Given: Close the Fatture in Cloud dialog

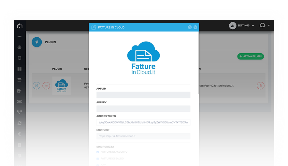Looking at the screenshot, I should pos(195,27).
